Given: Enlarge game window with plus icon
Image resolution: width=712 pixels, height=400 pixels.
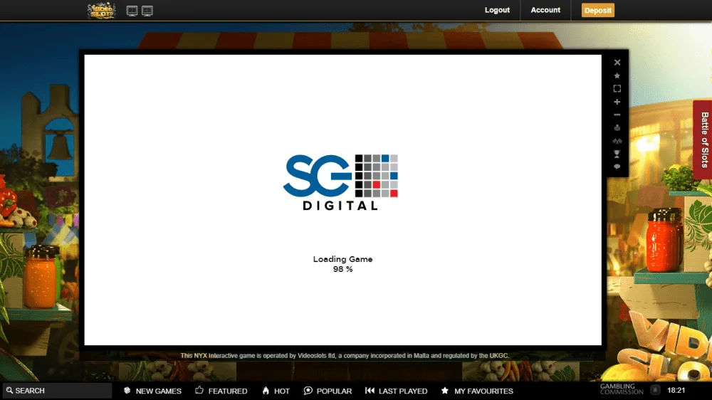Looking at the screenshot, I should pyautogui.click(x=617, y=102).
